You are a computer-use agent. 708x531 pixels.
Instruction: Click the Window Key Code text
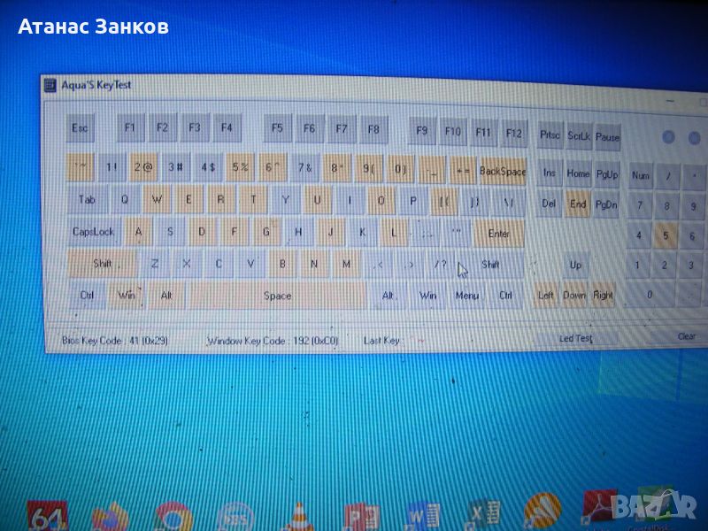pos(273,341)
